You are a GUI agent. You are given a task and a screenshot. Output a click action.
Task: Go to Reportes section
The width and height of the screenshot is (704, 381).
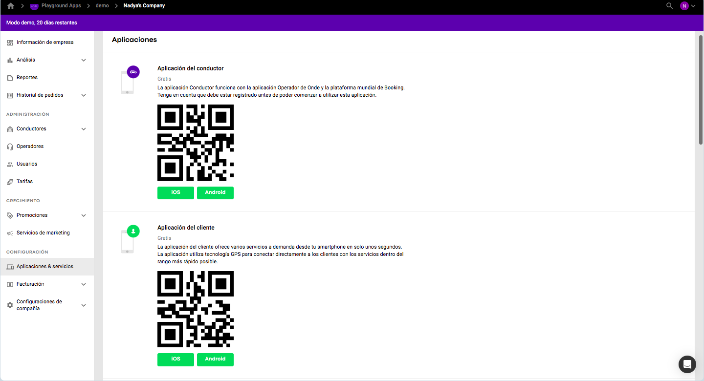(47, 78)
